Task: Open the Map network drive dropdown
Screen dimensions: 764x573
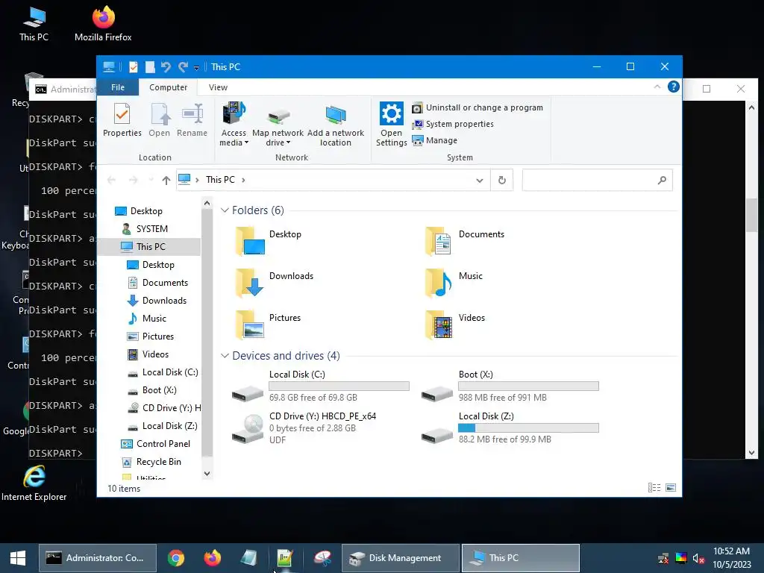Action: (278, 125)
